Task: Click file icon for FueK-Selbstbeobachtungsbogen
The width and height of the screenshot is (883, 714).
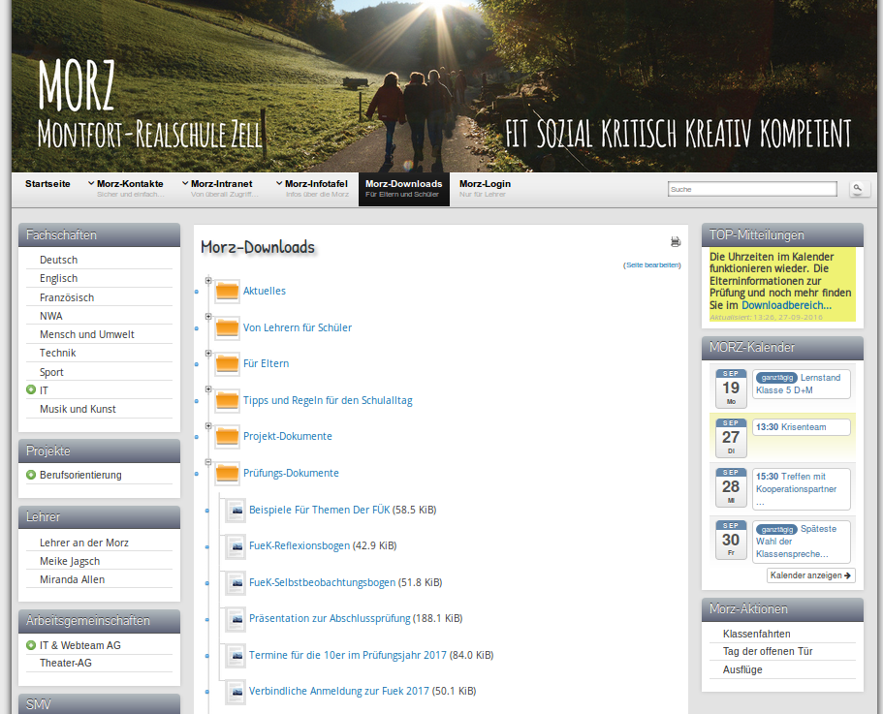Action: pyautogui.click(x=237, y=583)
